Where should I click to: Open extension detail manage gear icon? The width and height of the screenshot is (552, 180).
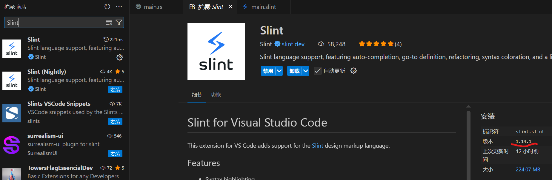(353, 71)
